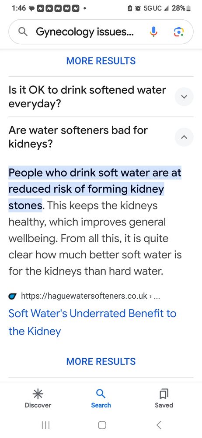Tap Android back navigation arrow

(159, 425)
